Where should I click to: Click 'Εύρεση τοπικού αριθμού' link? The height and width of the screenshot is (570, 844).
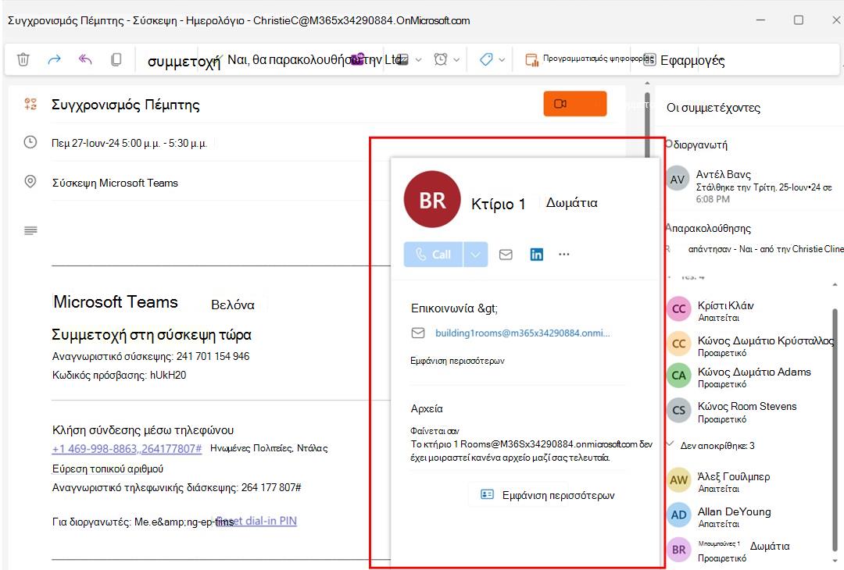coord(108,469)
